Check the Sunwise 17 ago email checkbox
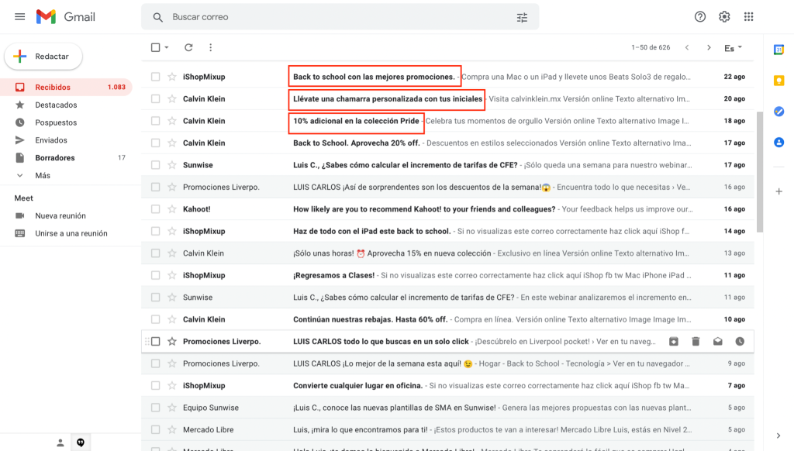794x451 pixels. pos(155,165)
